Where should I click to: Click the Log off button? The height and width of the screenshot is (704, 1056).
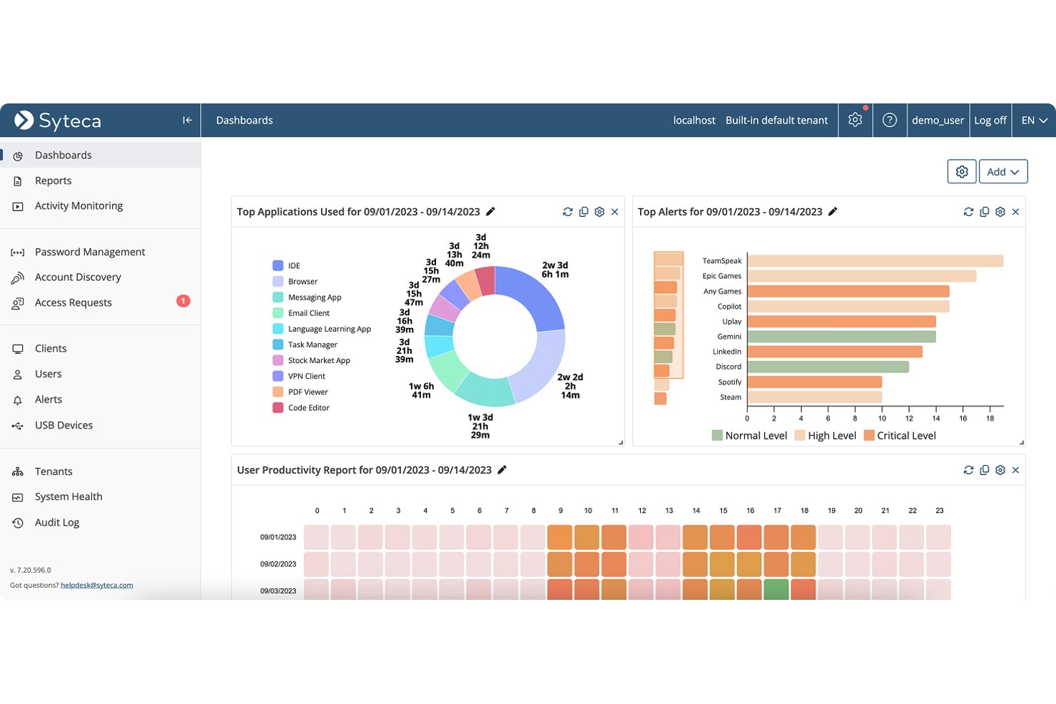[990, 120]
